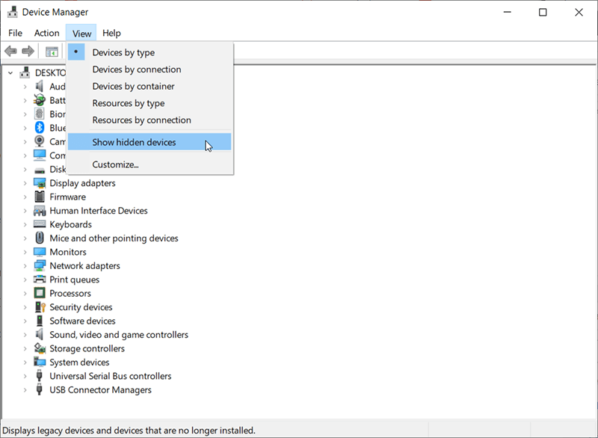Viewport: 598px width, 438px height.
Task: Choose Devices by container view
Action: [x=150, y=86]
